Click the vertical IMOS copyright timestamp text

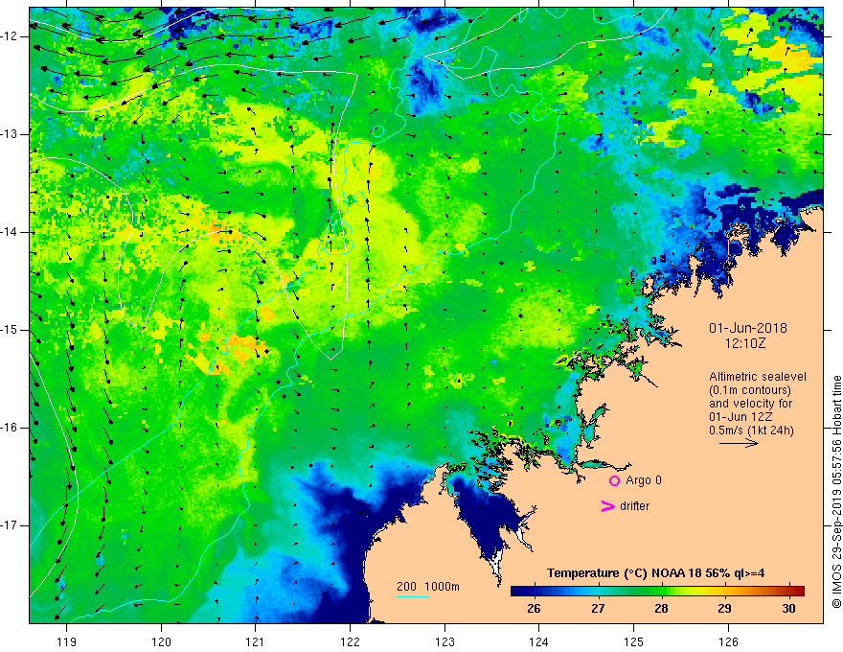tap(836, 492)
